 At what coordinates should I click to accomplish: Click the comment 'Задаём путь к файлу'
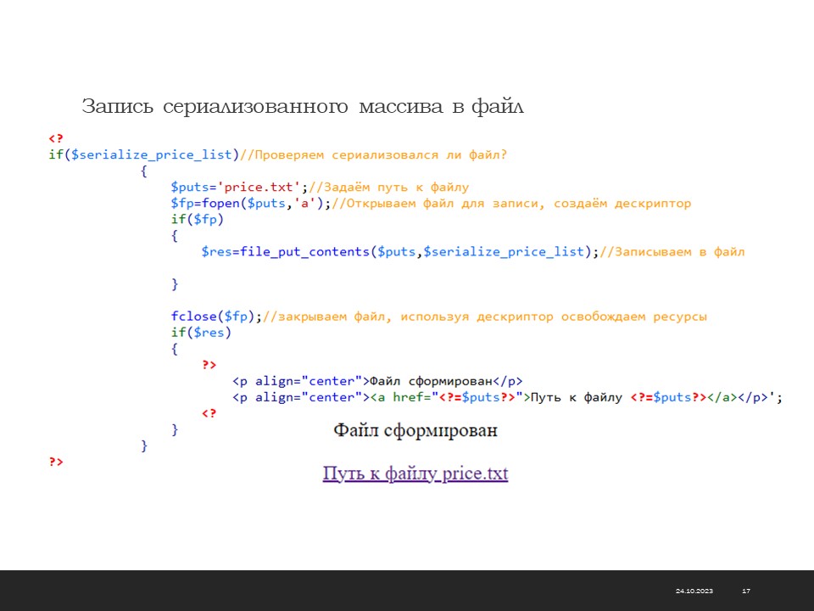pos(388,187)
